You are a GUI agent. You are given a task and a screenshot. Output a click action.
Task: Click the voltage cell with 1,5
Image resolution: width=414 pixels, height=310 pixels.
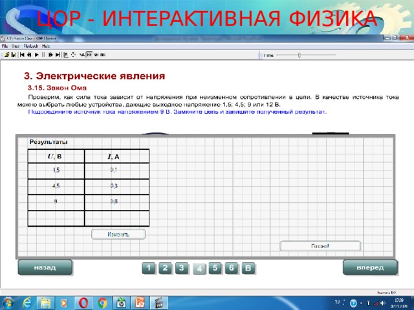(x=56, y=170)
